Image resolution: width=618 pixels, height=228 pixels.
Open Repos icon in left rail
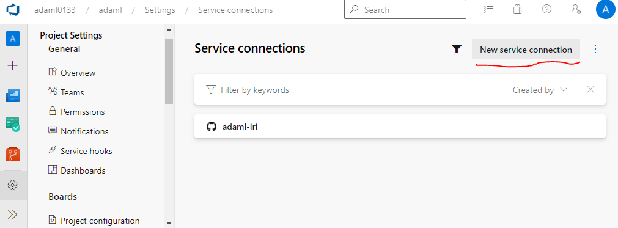[x=13, y=154]
